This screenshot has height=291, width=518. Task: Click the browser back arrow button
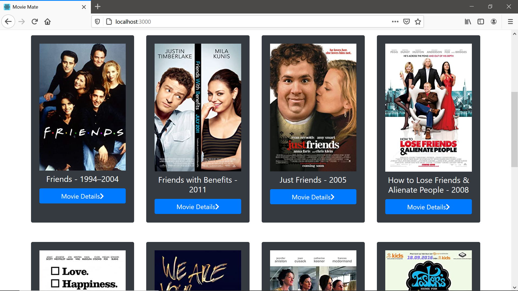8,22
